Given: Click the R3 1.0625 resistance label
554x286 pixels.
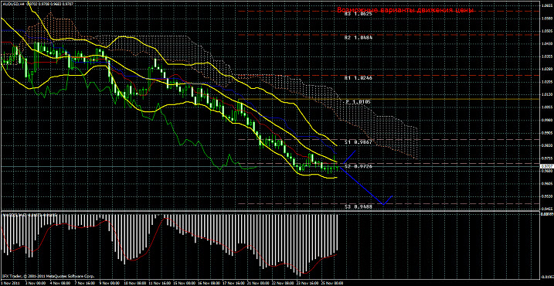Looking at the screenshot, I should (358, 14).
